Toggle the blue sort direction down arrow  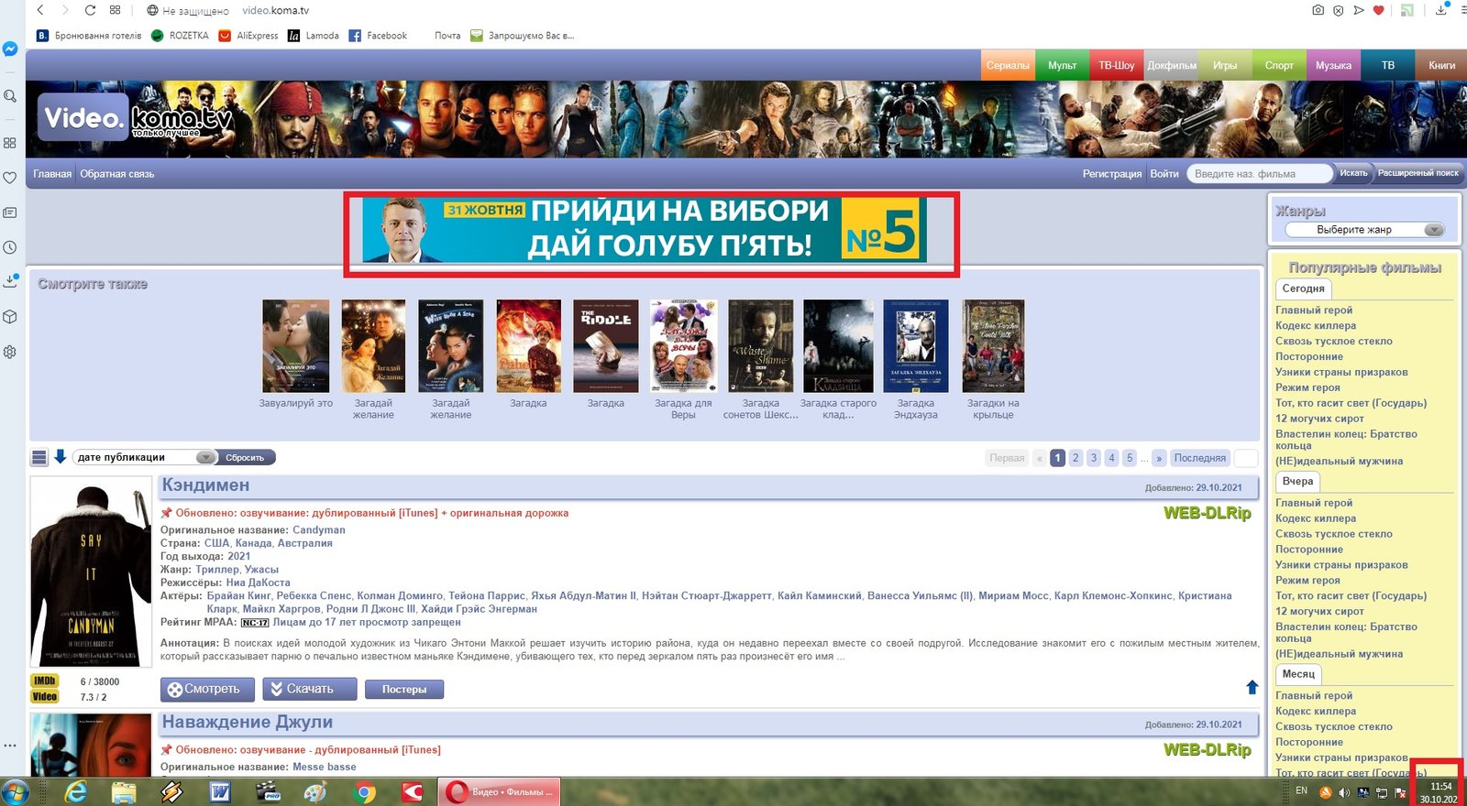click(x=61, y=457)
